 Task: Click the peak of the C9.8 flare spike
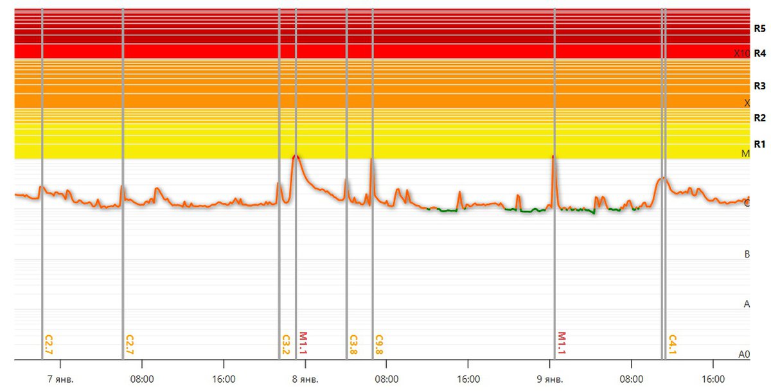click(371, 160)
